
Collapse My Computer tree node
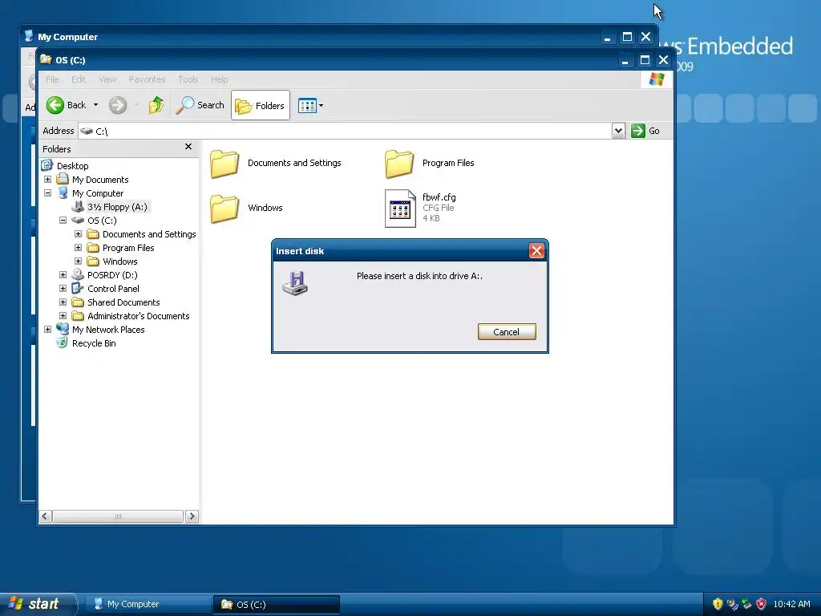coord(47,192)
